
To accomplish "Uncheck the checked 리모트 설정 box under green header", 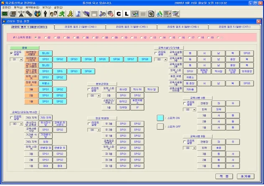I will [11, 53].
